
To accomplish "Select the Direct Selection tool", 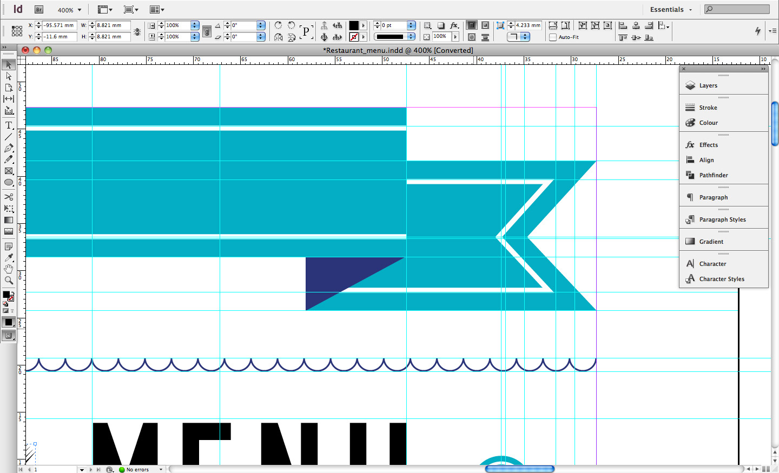I will click(9, 76).
